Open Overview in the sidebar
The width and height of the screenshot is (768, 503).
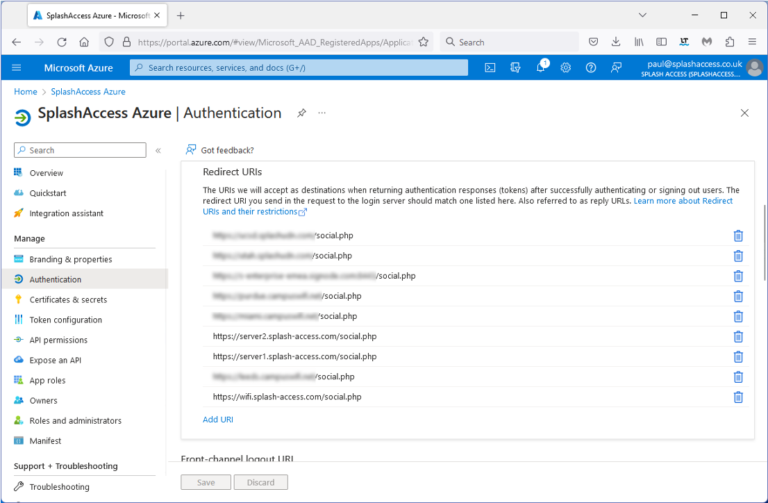pos(46,173)
